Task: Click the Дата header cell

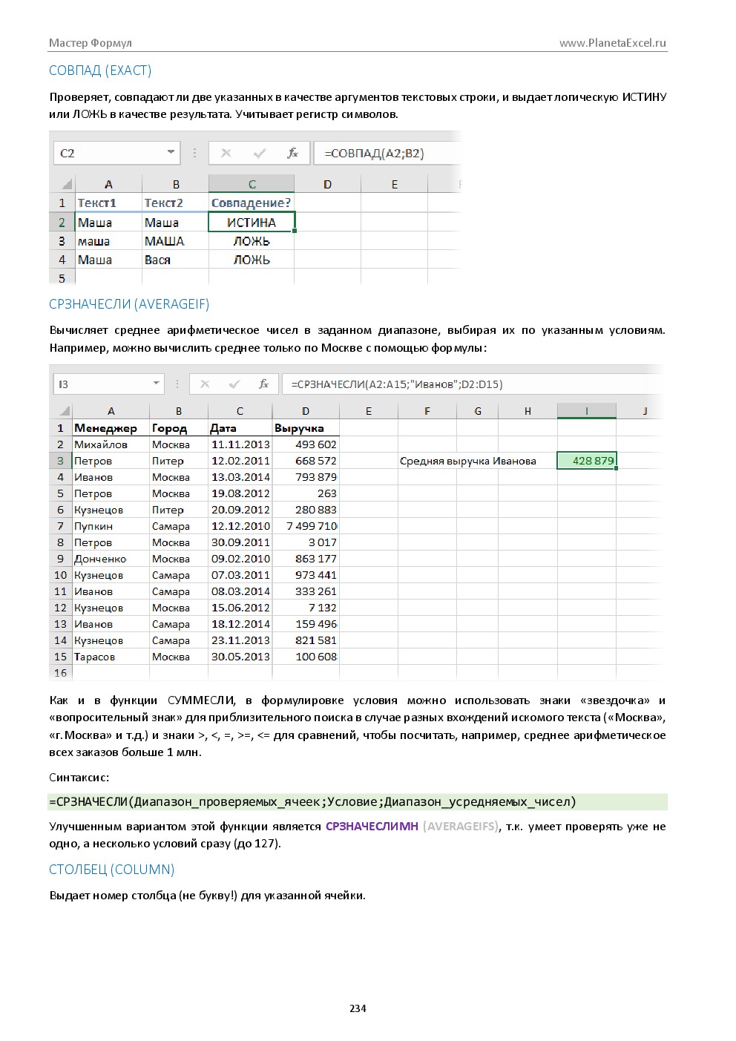Action: [x=240, y=428]
